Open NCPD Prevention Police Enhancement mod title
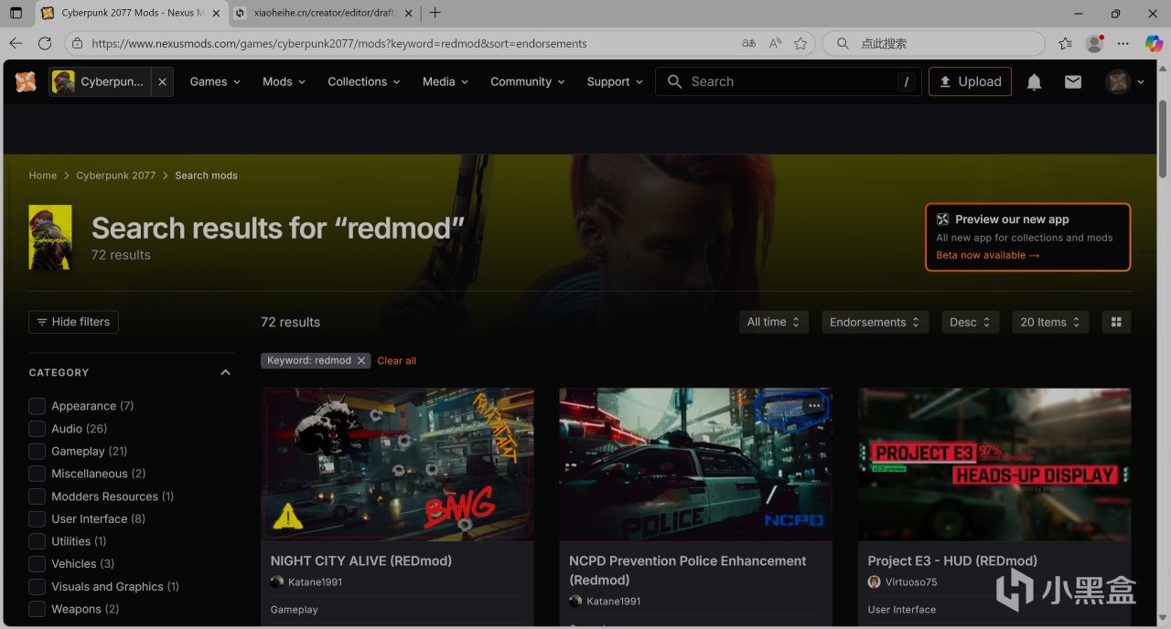The height and width of the screenshot is (629, 1171). (x=688, y=570)
